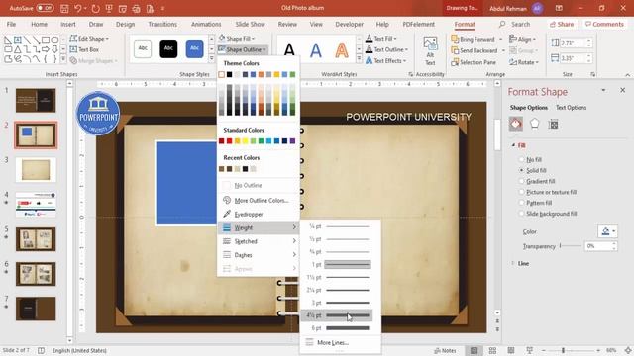The width and height of the screenshot is (634, 356).
Task: Start Slide Show from the status bar icon
Action: (529, 350)
